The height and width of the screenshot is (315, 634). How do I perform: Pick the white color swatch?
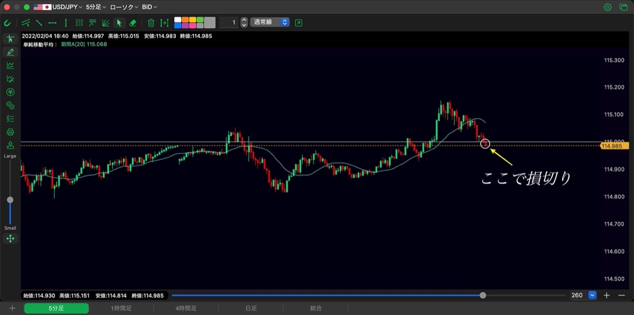178,20
